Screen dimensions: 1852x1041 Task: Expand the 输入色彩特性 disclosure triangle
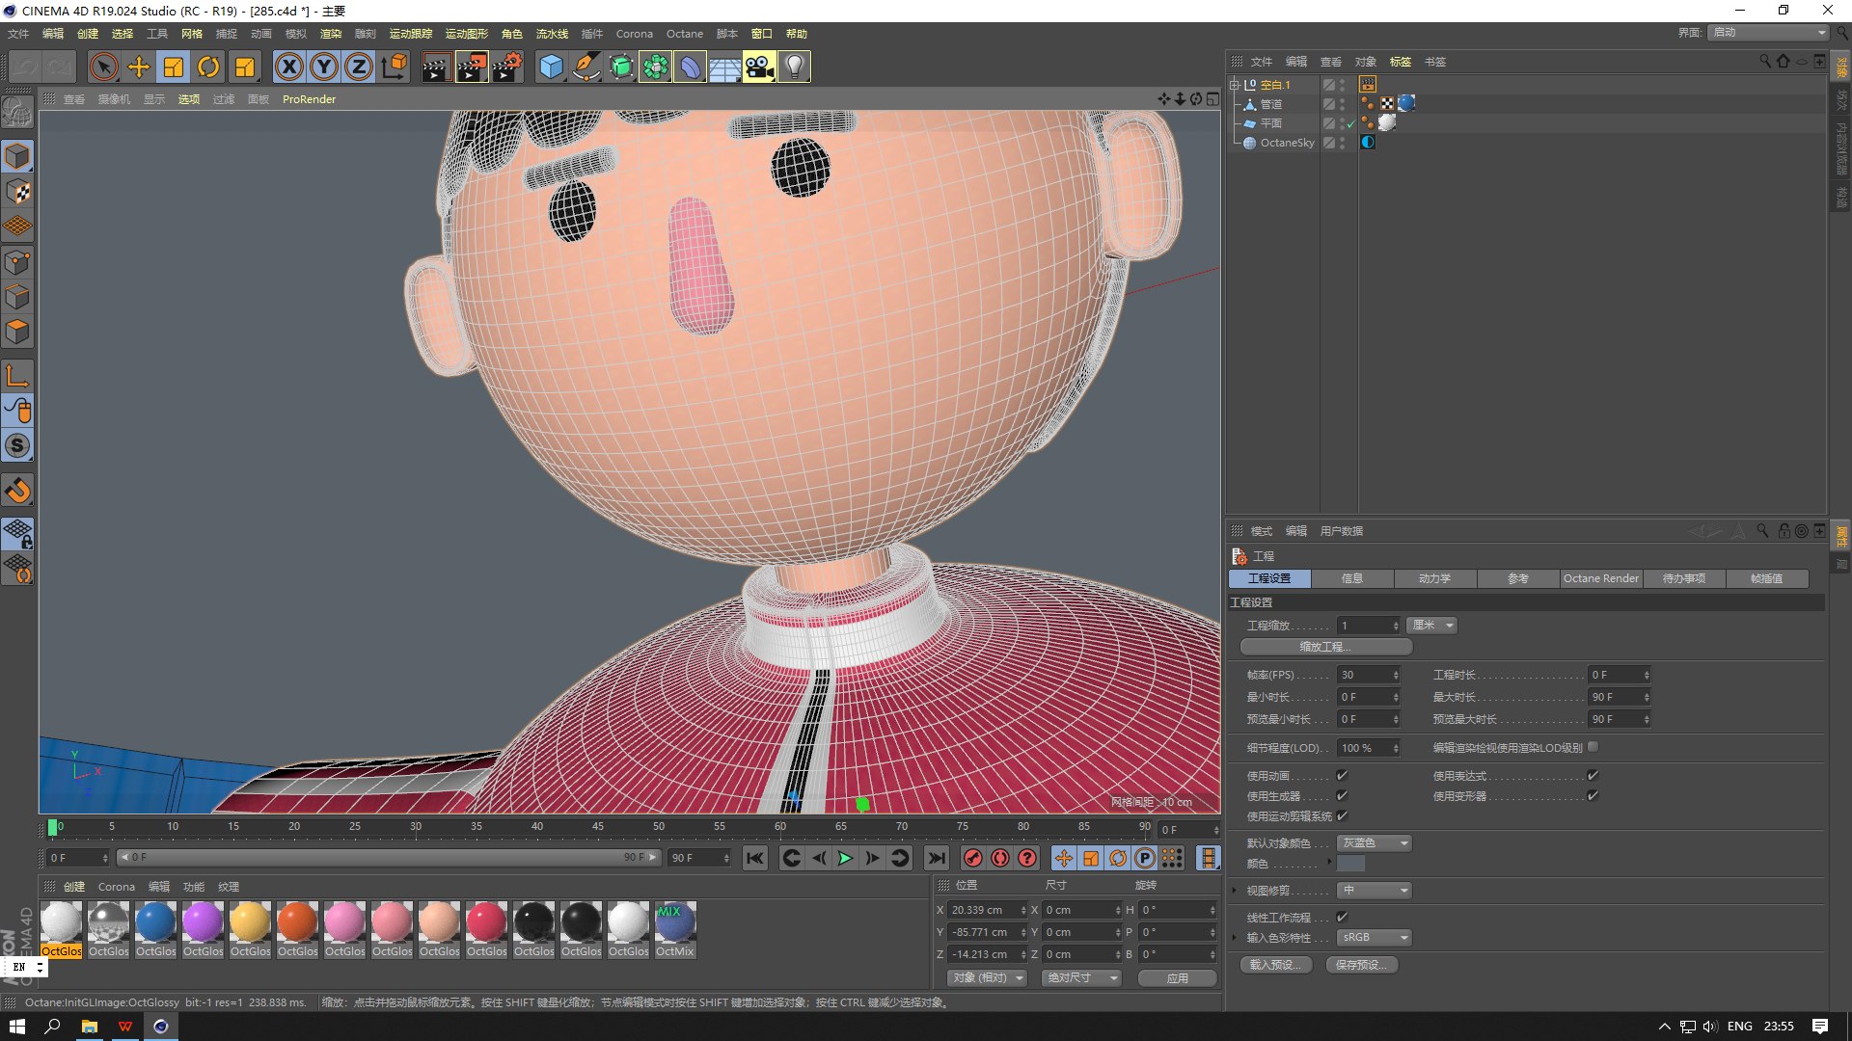click(x=1234, y=937)
